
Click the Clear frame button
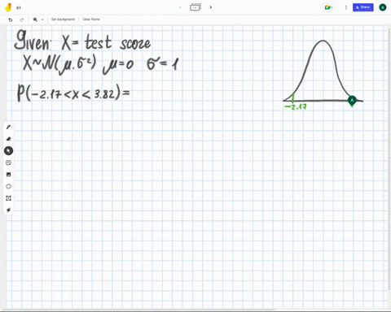point(91,19)
